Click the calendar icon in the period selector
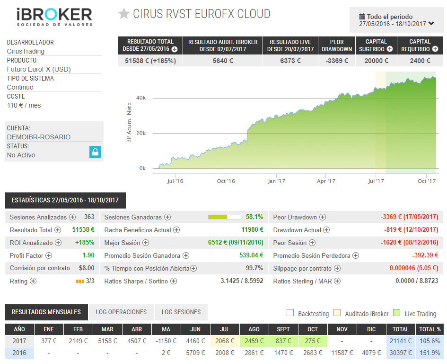 click(362, 17)
